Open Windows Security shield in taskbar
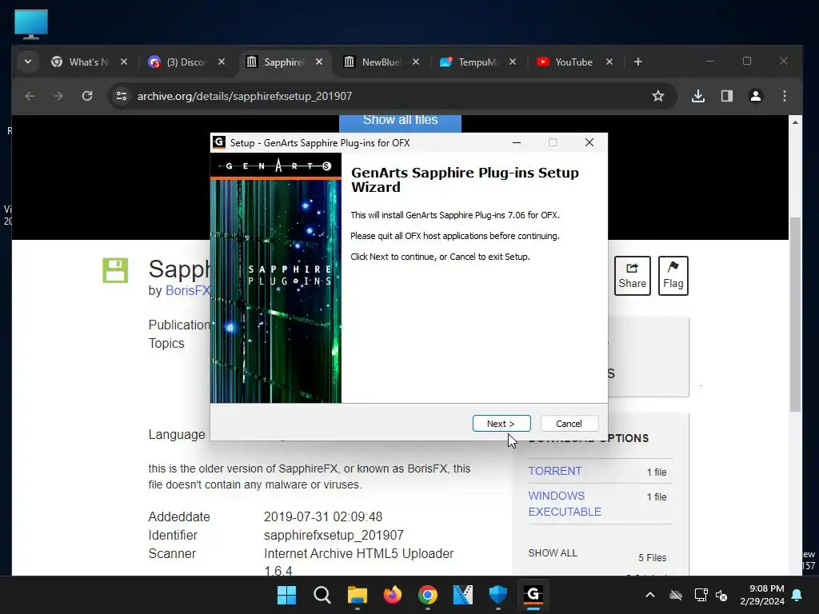The width and height of the screenshot is (819, 614). click(x=497, y=595)
